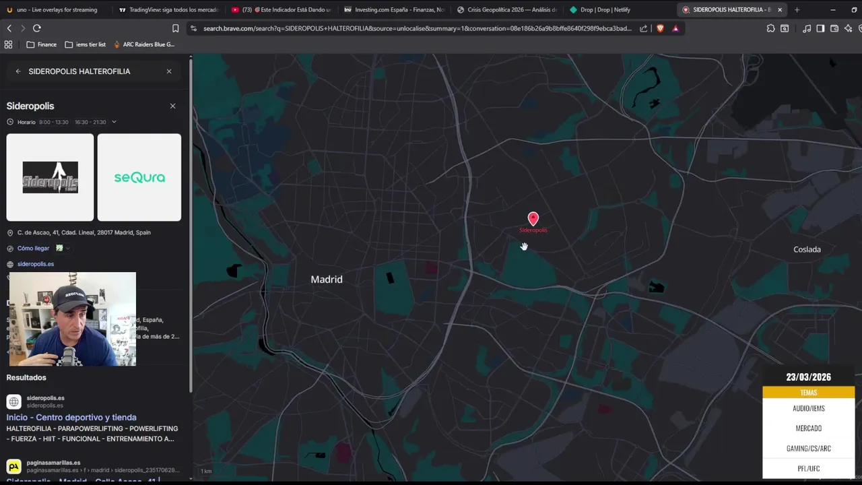Expand the Horario opening hours chevron
Screen dimensions: 862x485
tap(114, 122)
